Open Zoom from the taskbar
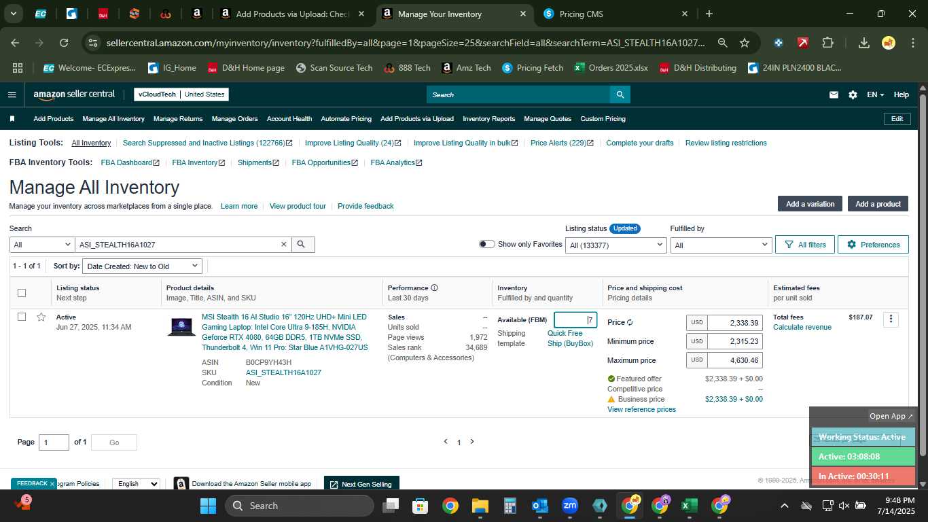Viewport: 928px width, 522px height. [569, 506]
